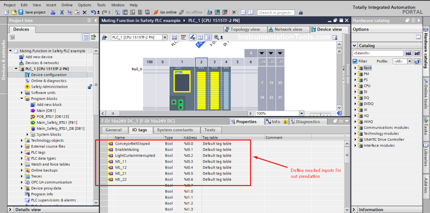Expand the Details view panel
Screen dimensions: 430x213
[x=10, y=210]
